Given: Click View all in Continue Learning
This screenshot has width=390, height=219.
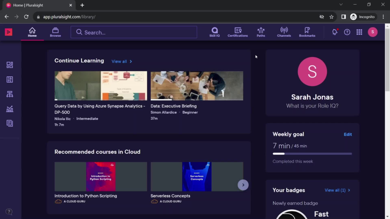Looking at the screenshot, I should [121, 62].
